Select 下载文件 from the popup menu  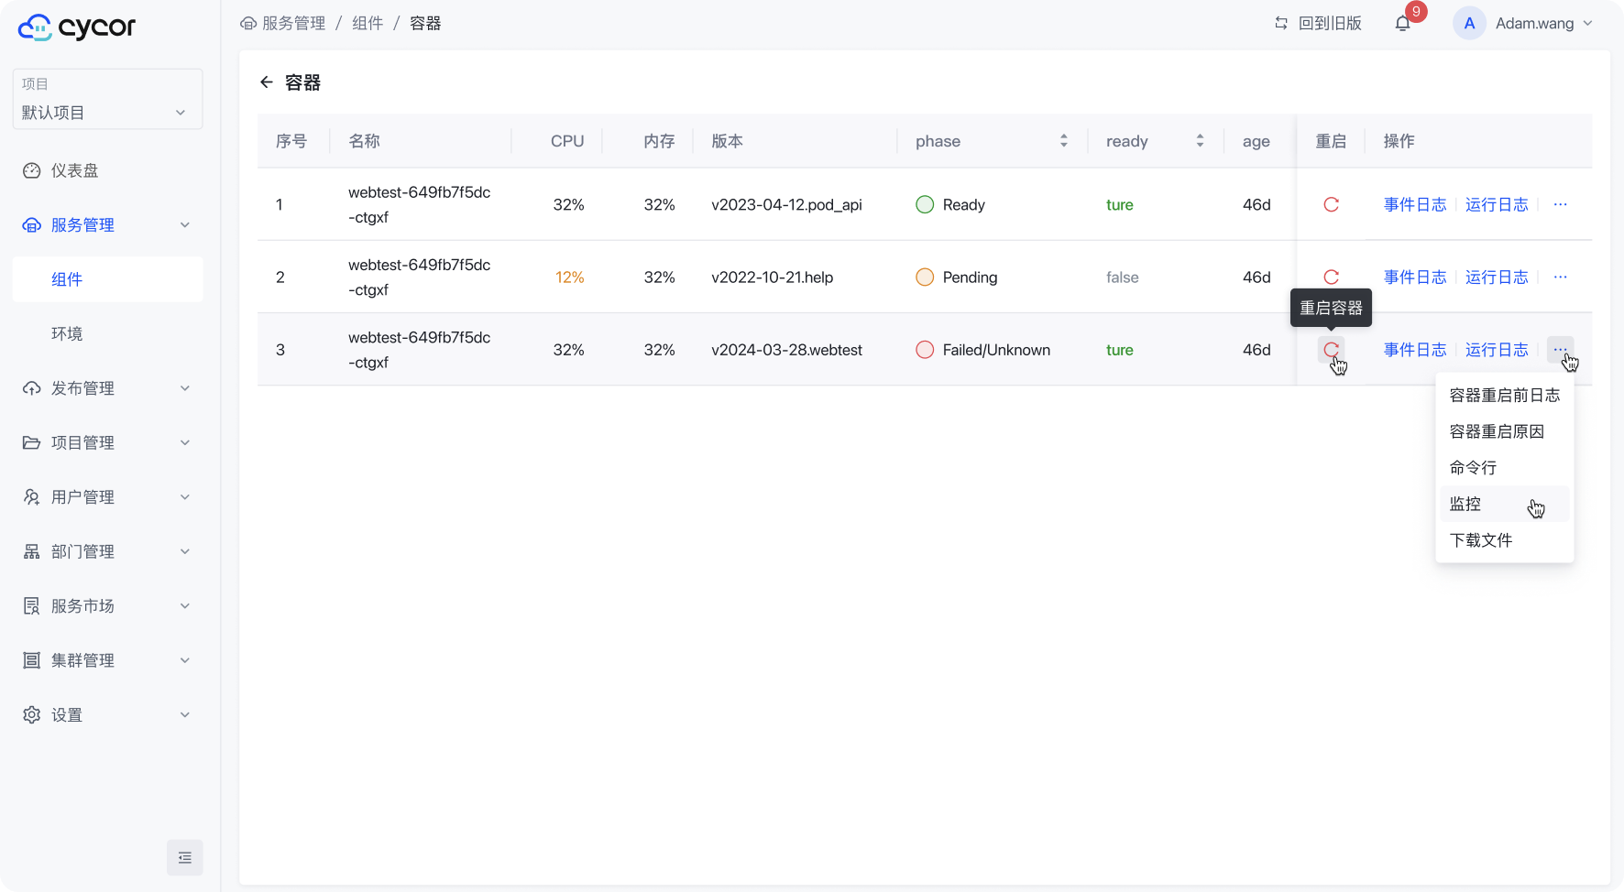[x=1481, y=540]
